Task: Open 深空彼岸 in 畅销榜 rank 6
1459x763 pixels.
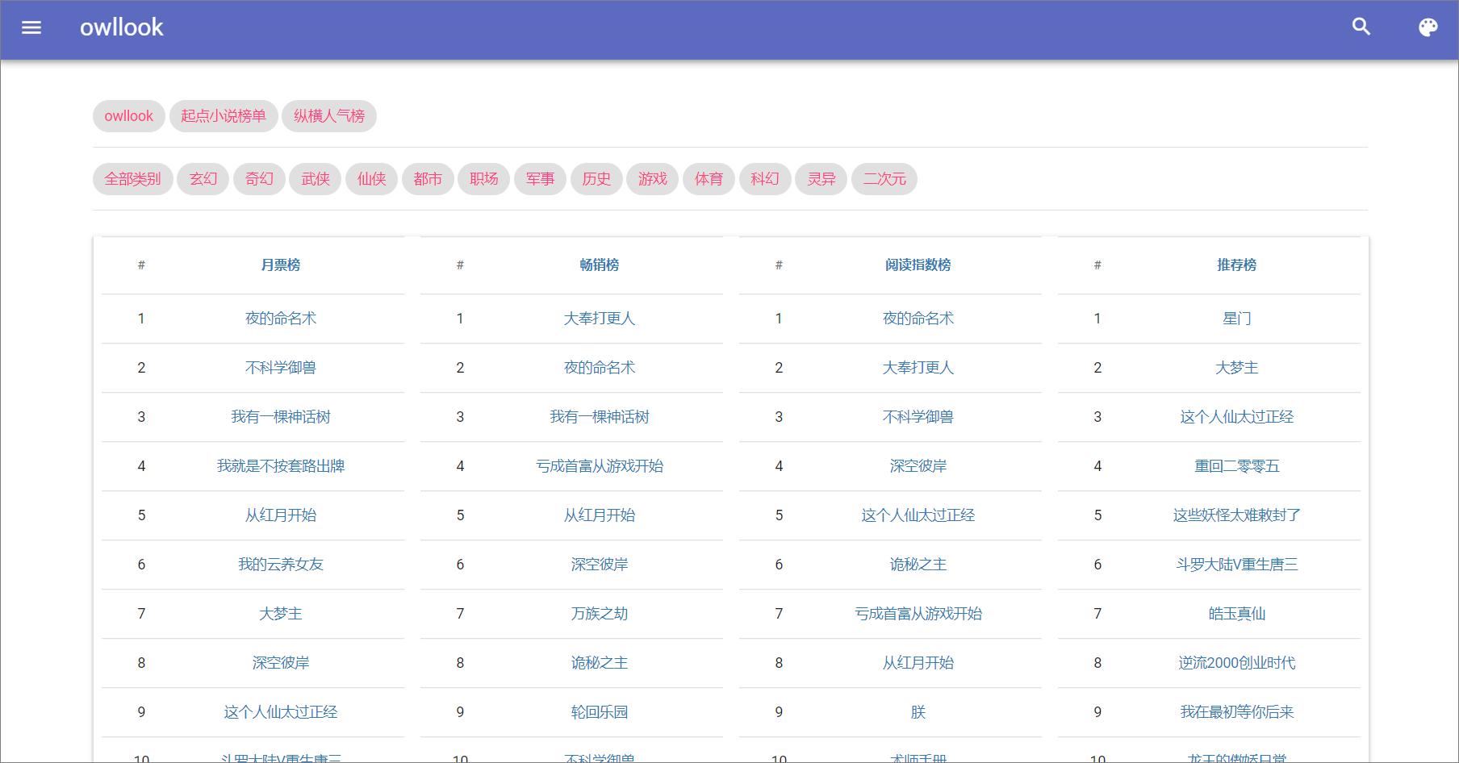Action: (x=600, y=565)
